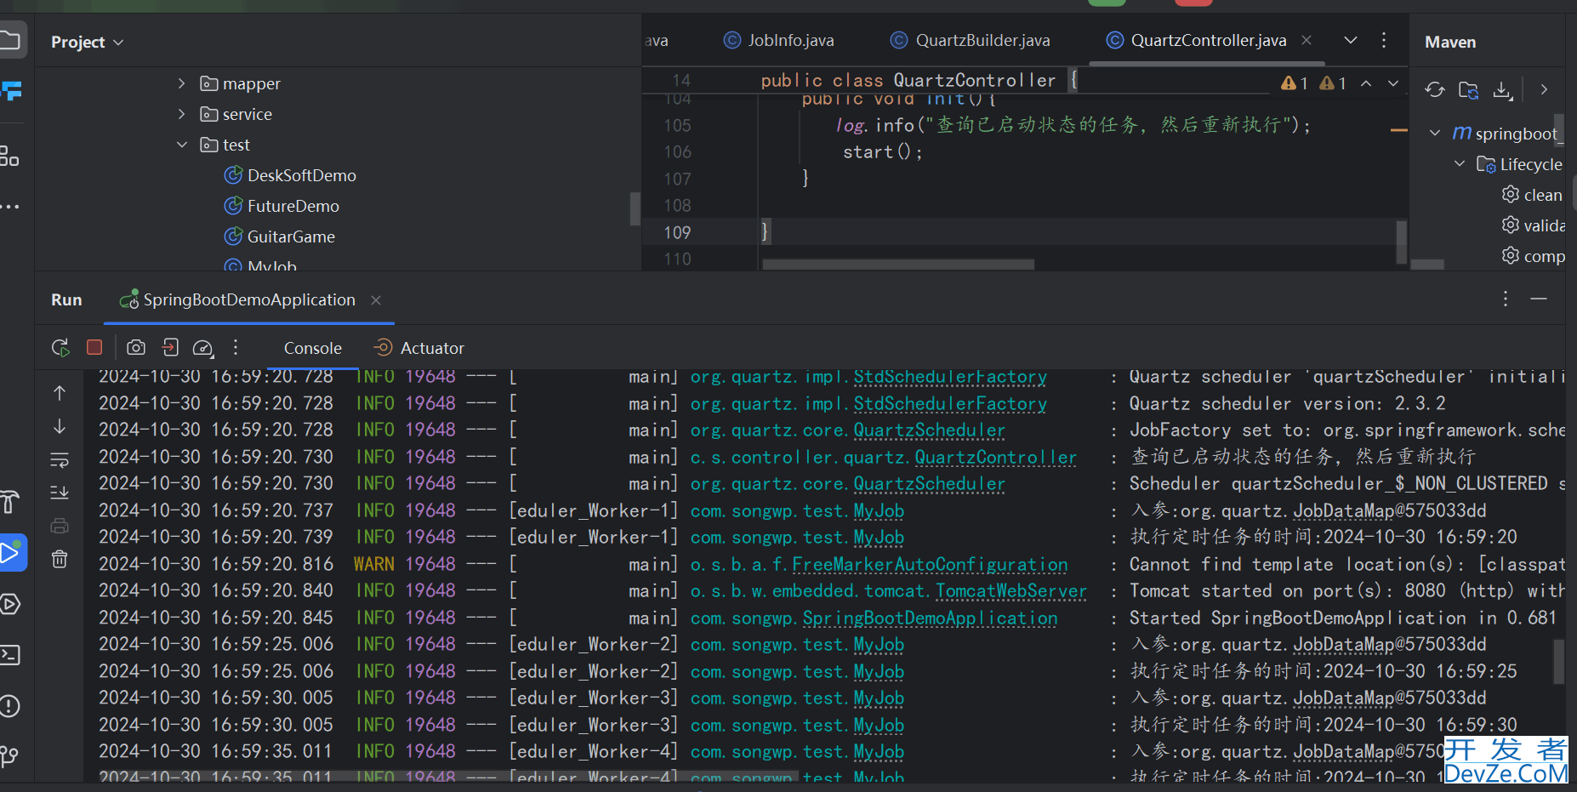Image resolution: width=1577 pixels, height=792 pixels.
Task: Open the Build hammer tool window
Action: click(x=9, y=502)
